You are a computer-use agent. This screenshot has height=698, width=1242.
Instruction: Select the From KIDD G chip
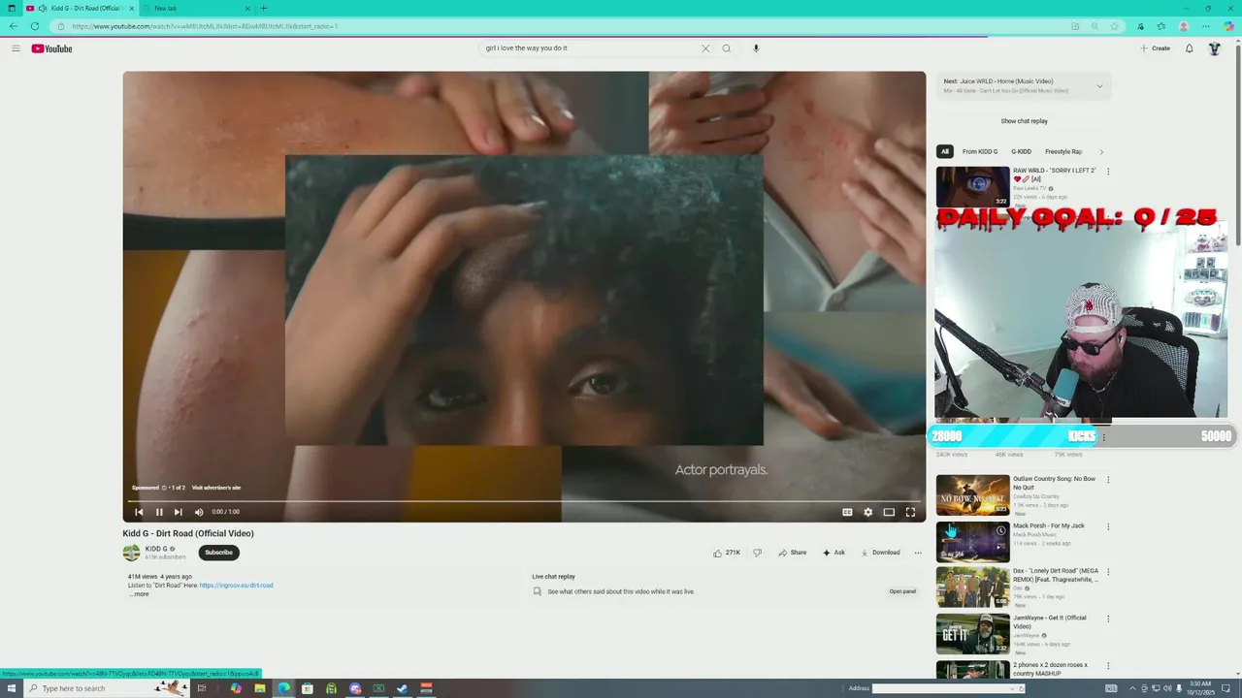[x=979, y=151]
